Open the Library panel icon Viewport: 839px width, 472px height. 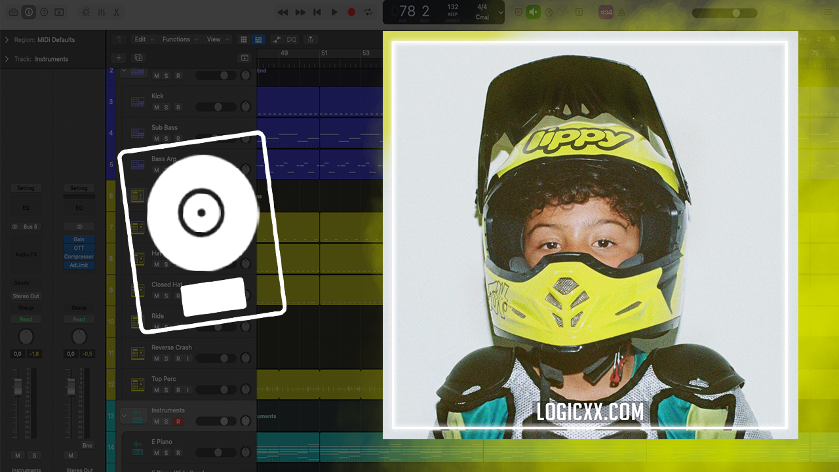tap(13, 12)
